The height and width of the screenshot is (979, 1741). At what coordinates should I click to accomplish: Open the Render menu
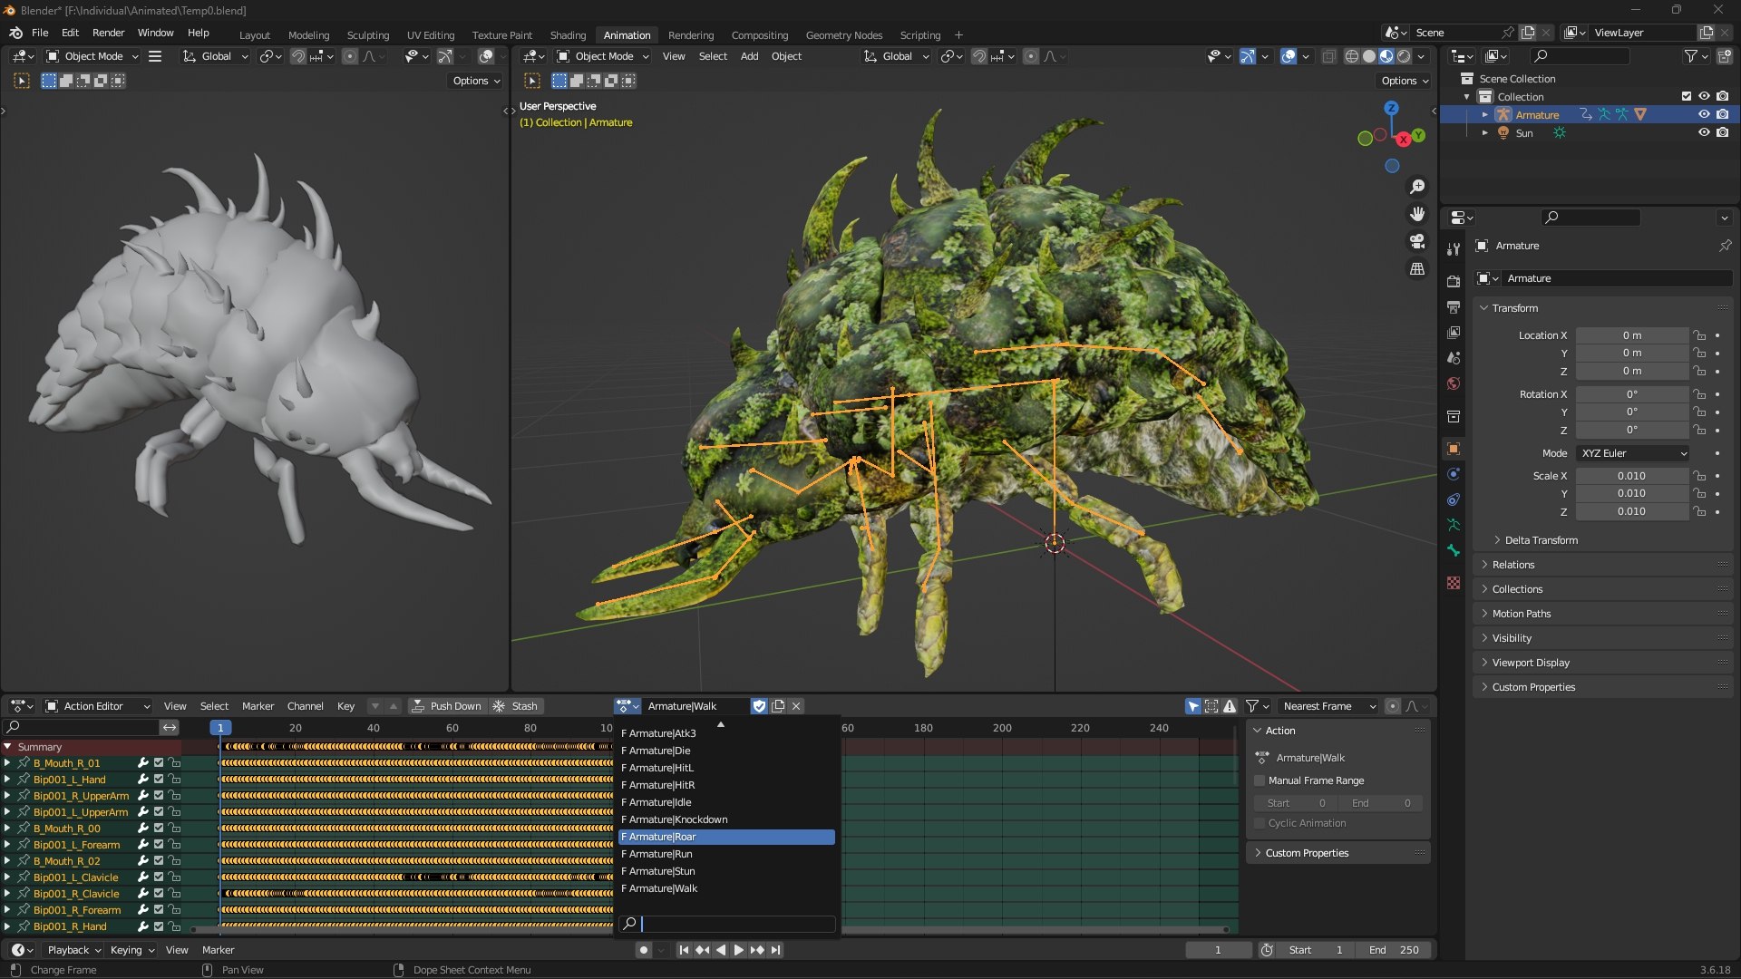108,33
